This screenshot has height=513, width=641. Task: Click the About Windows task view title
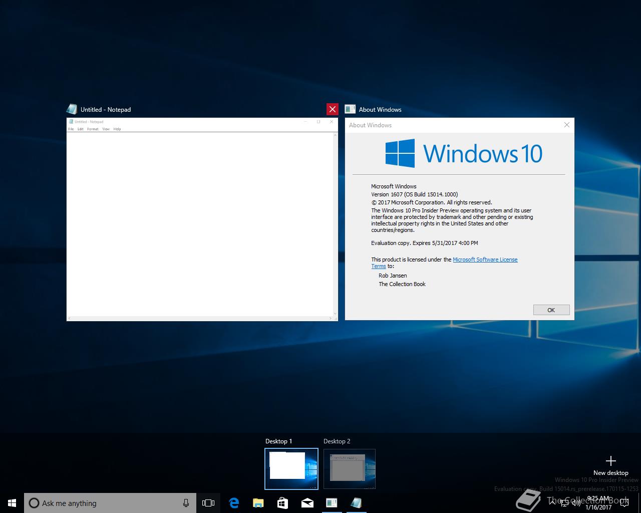coord(380,109)
